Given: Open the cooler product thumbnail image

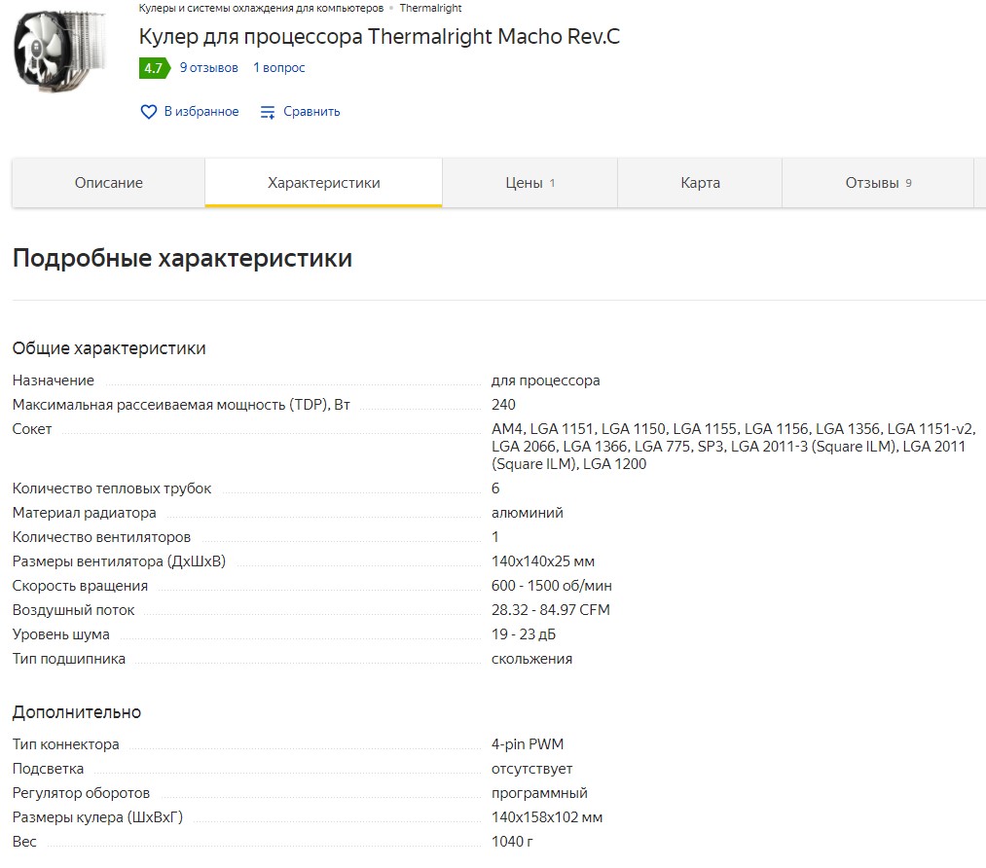Looking at the screenshot, I should pos(60,49).
